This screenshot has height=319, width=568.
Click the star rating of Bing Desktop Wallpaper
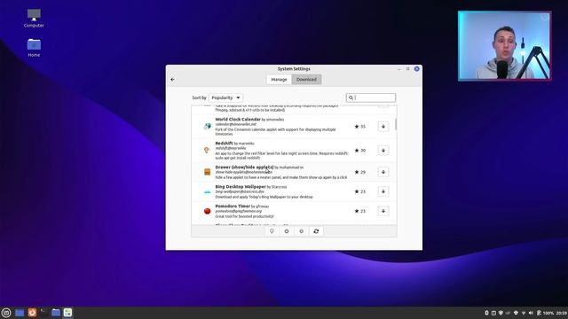(x=359, y=191)
